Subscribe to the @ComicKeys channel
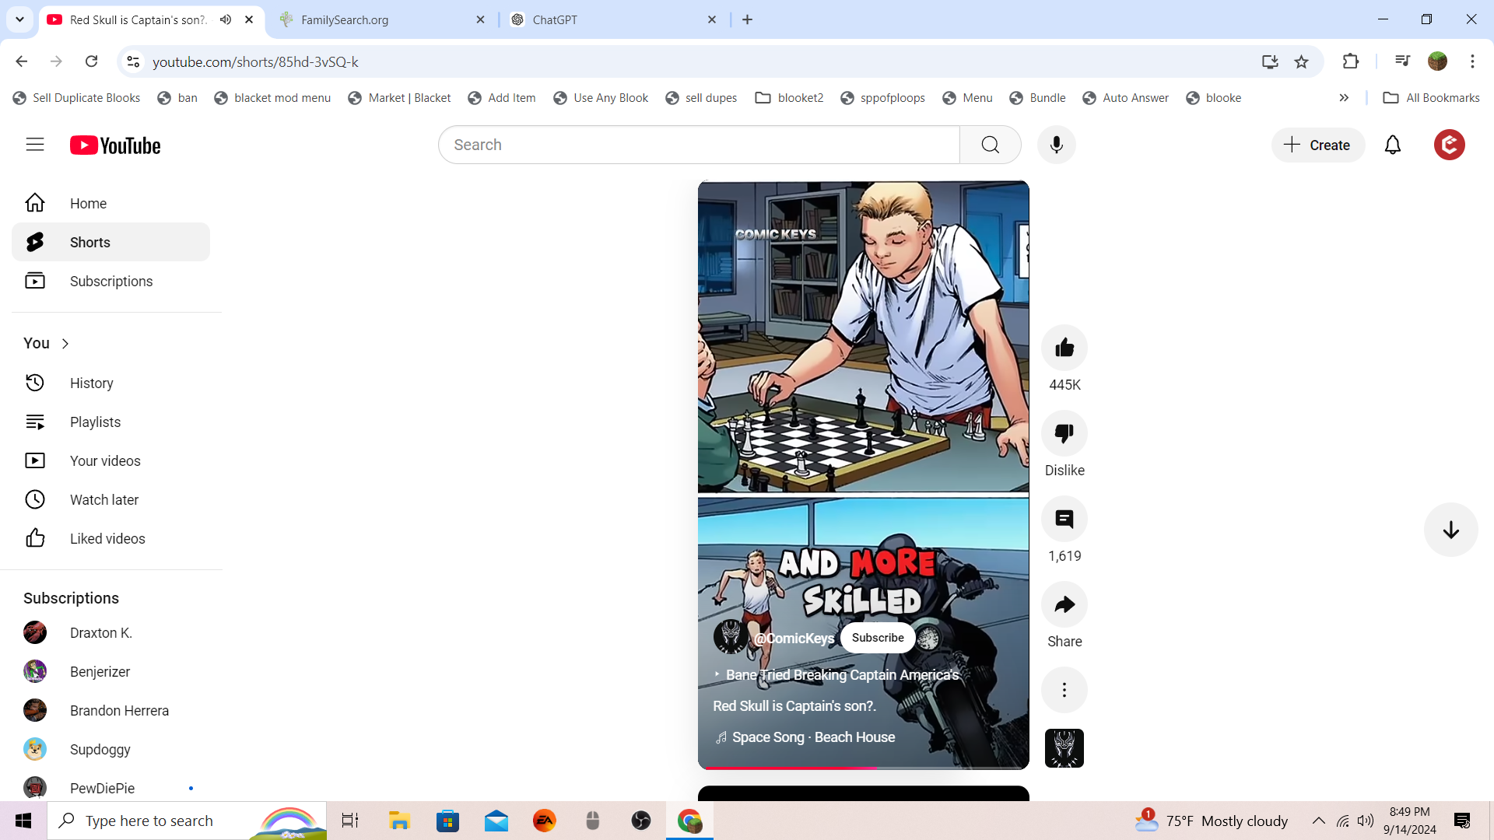 [x=878, y=638]
